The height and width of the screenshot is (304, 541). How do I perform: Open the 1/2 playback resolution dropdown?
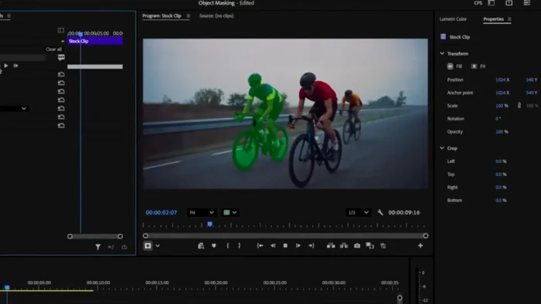tap(358, 212)
